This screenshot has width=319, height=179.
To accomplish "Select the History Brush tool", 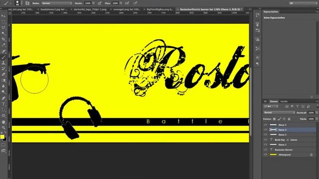I will [x=3, y=69].
